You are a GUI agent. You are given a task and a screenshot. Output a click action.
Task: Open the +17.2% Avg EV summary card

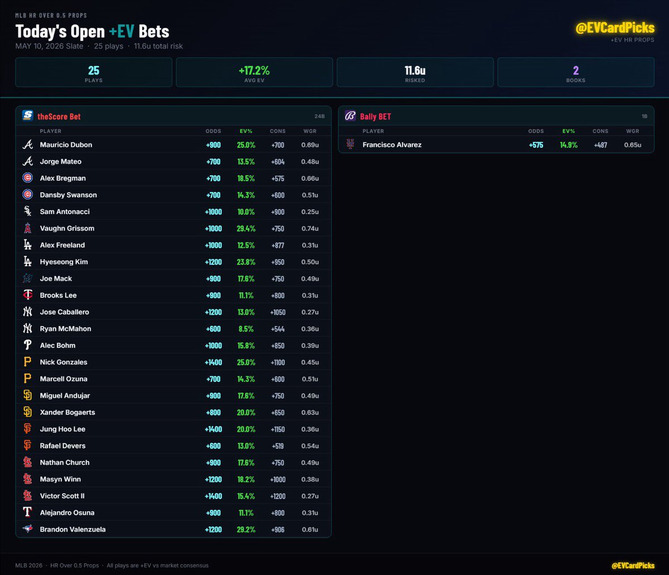tap(254, 73)
